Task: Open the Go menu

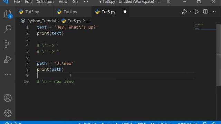Action: 75,2
